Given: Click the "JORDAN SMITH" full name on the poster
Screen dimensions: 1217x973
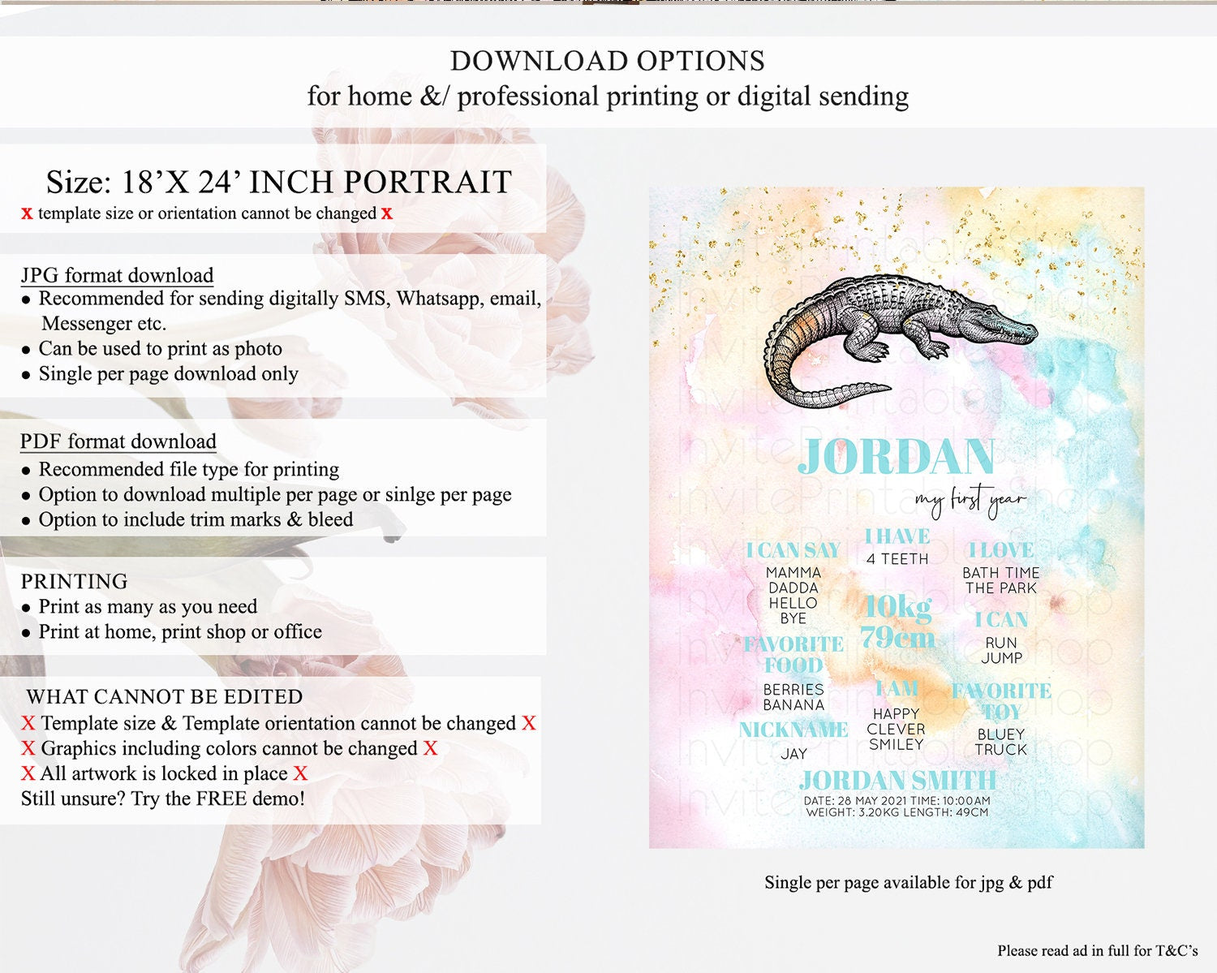Looking at the screenshot, I should click(897, 781).
